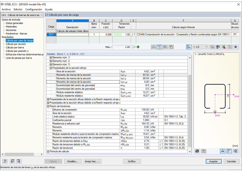This screenshot has height=172, width=242.
Task: Open the '> 1,0' ratio filter dropdown
Action: point(201,47)
